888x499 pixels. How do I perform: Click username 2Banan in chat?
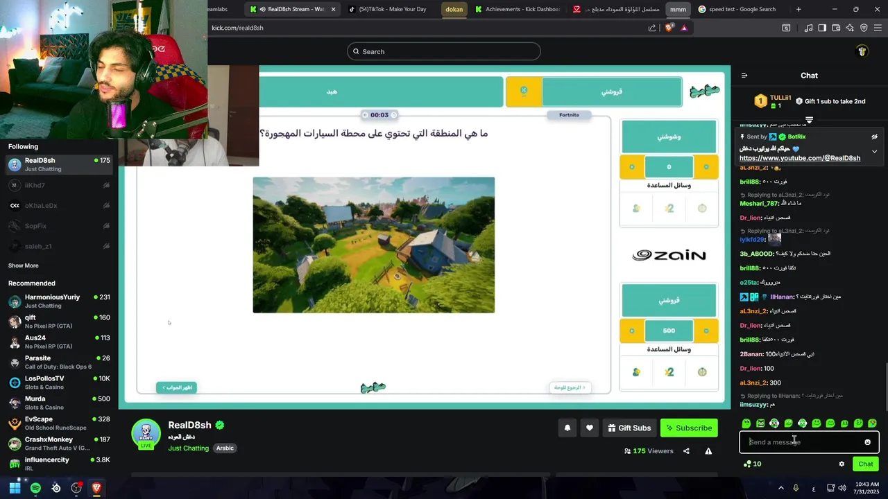pyautogui.click(x=752, y=354)
